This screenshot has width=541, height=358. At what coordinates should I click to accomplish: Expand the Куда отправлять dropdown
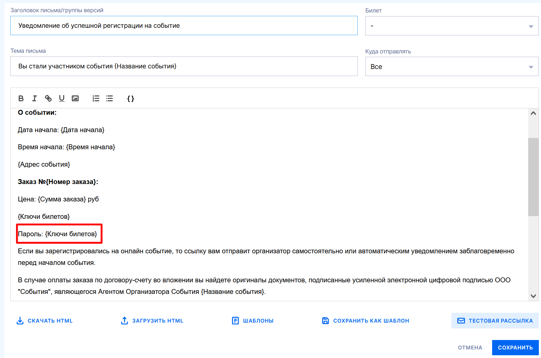(451, 67)
